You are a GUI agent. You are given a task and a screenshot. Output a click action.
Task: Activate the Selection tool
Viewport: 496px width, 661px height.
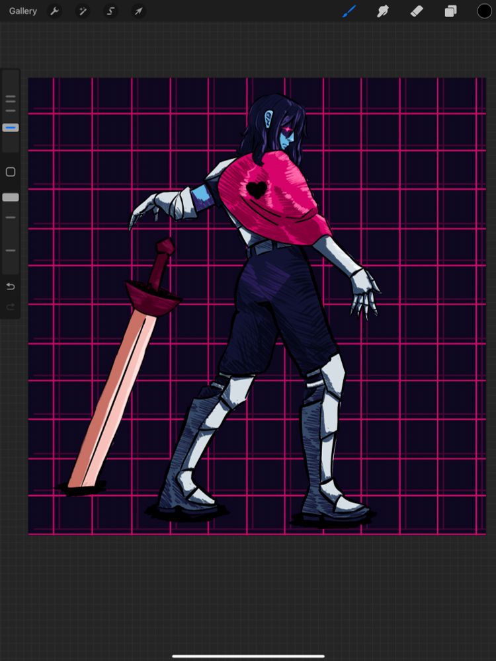point(110,11)
